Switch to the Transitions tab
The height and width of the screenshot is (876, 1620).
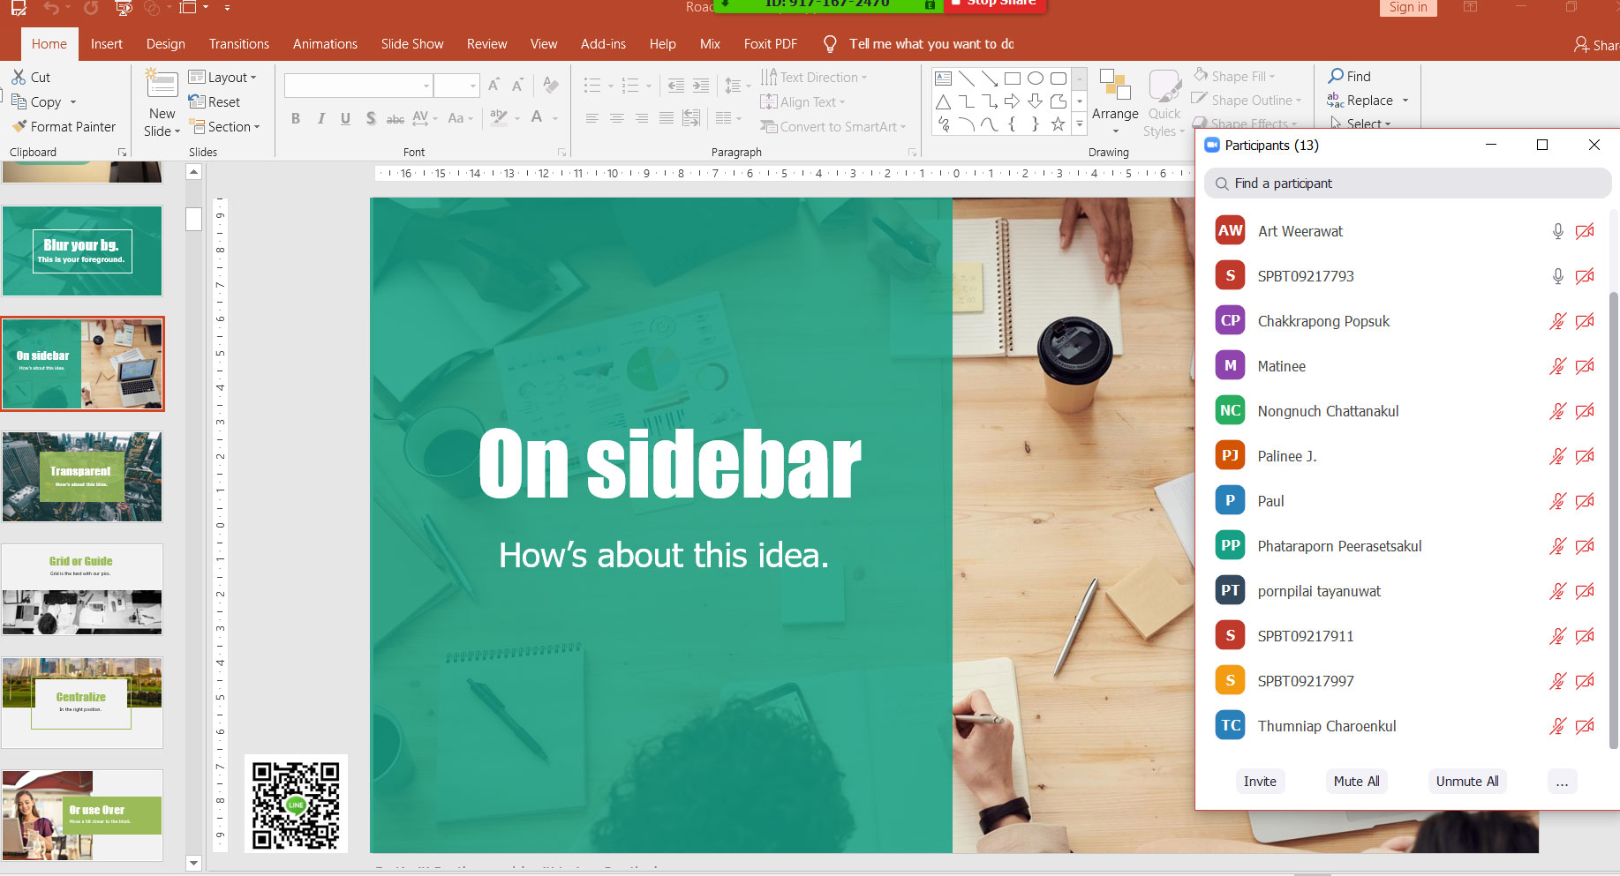239,44
